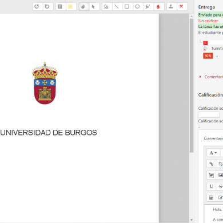The image size is (223, 223).
Task: Open the comment search filter
Action: [x=60, y=7]
